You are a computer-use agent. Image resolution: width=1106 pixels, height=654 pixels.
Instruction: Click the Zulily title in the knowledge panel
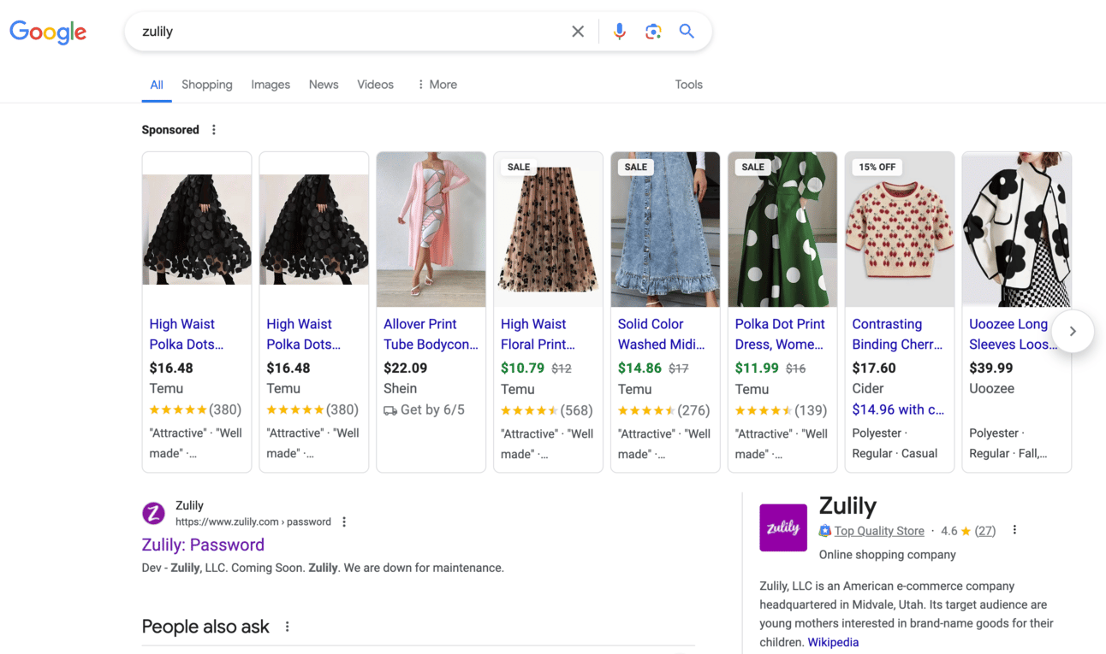click(847, 506)
